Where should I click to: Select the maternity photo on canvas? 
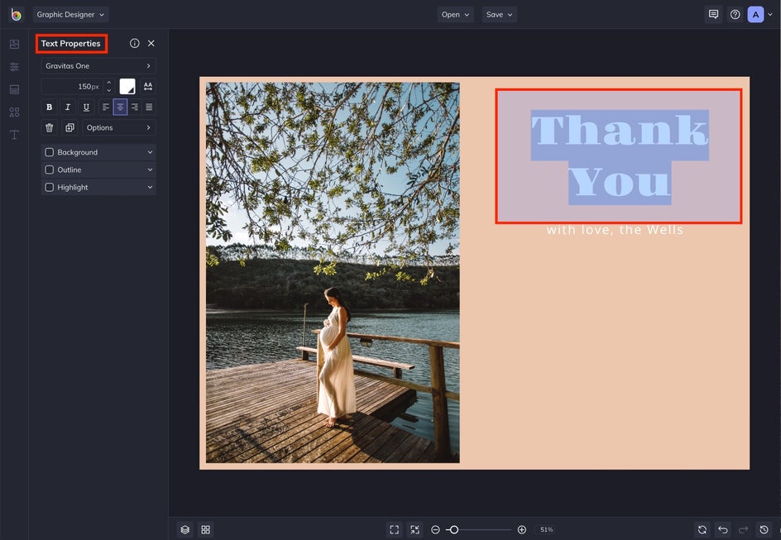(333, 273)
